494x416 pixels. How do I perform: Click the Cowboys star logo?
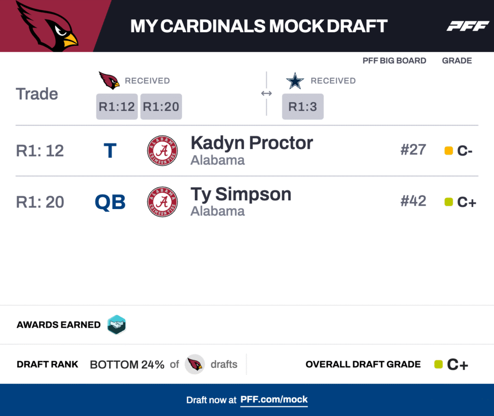coord(295,81)
